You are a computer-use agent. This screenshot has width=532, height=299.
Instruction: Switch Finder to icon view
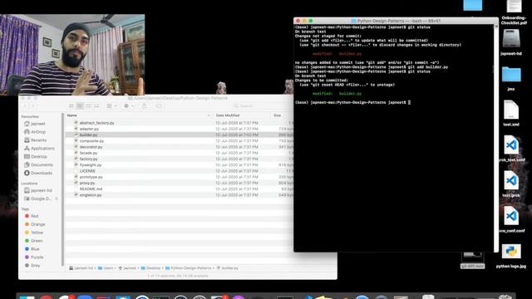[71, 106]
